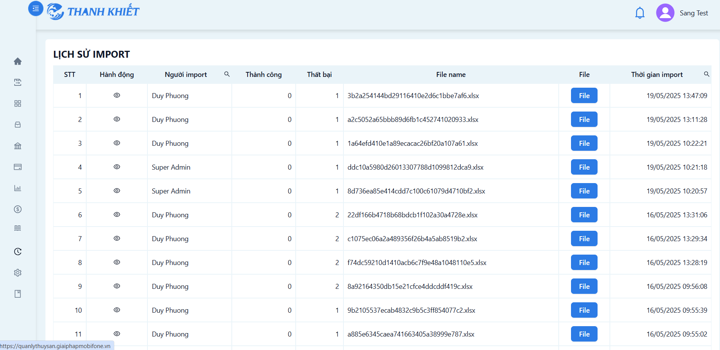
Task: Open the Sang Test user avatar
Action: coord(665,13)
